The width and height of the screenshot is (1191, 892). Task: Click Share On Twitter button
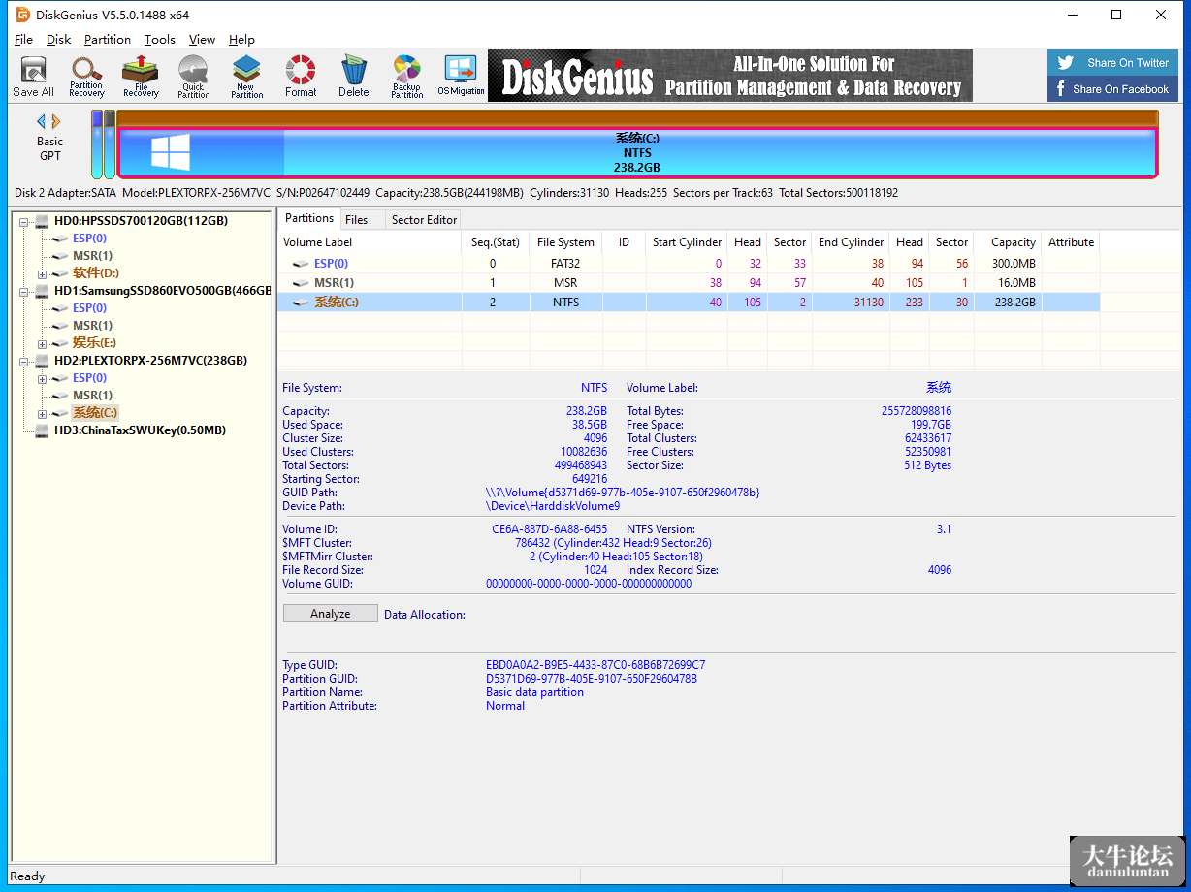1113,63
